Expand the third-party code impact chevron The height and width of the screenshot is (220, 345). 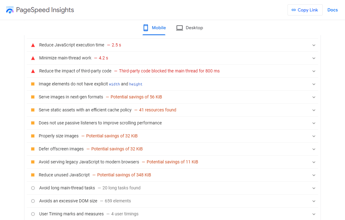click(314, 71)
